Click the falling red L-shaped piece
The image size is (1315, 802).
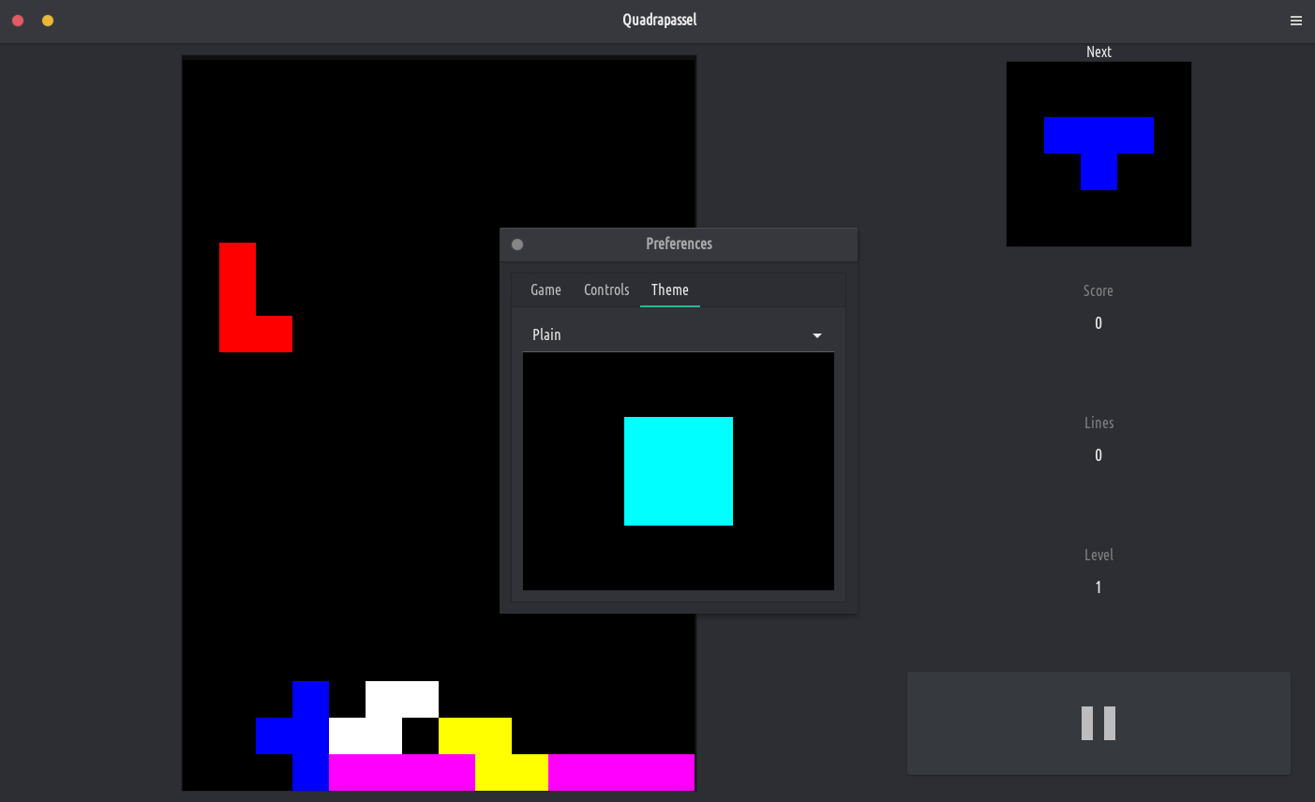(238, 298)
